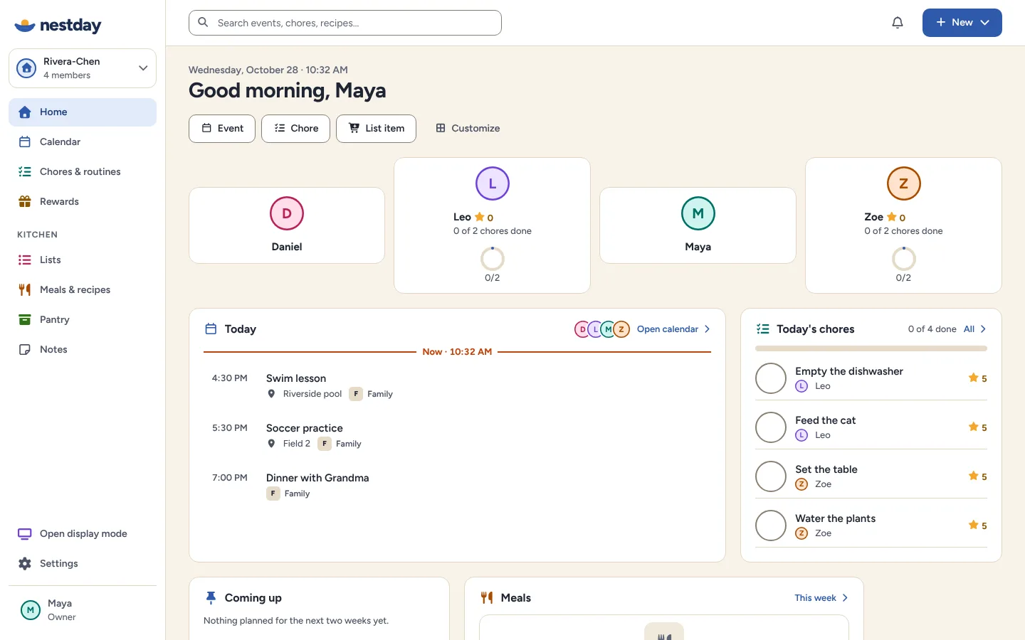Focus the search events field
This screenshot has height=640, width=1025.
click(345, 23)
